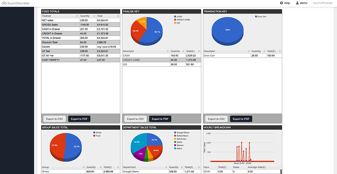The height and width of the screenshot is (174, 337).
Task: Export Transaction Key to PDF
Action: click(x=241, y=119)
